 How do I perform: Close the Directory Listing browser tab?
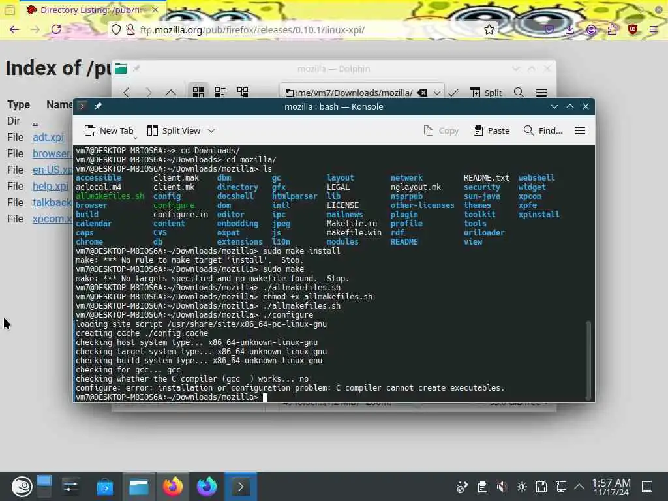pyautogui.click(x=155, y=10)
